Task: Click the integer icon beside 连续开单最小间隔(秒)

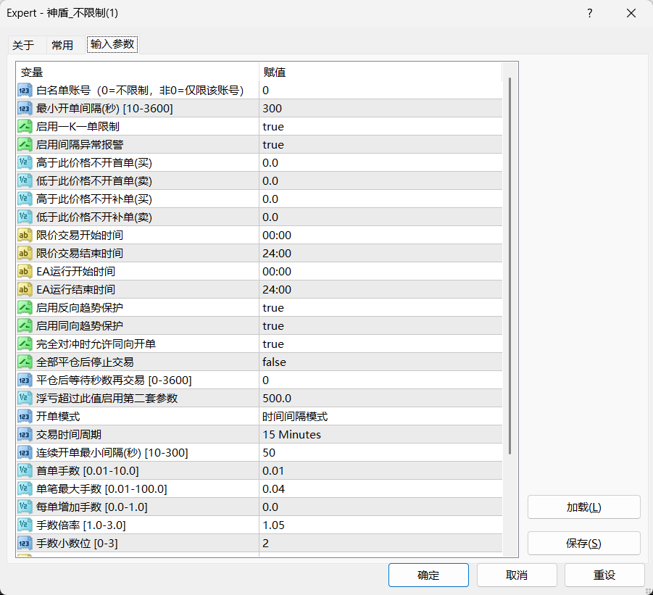Action: 25,453
